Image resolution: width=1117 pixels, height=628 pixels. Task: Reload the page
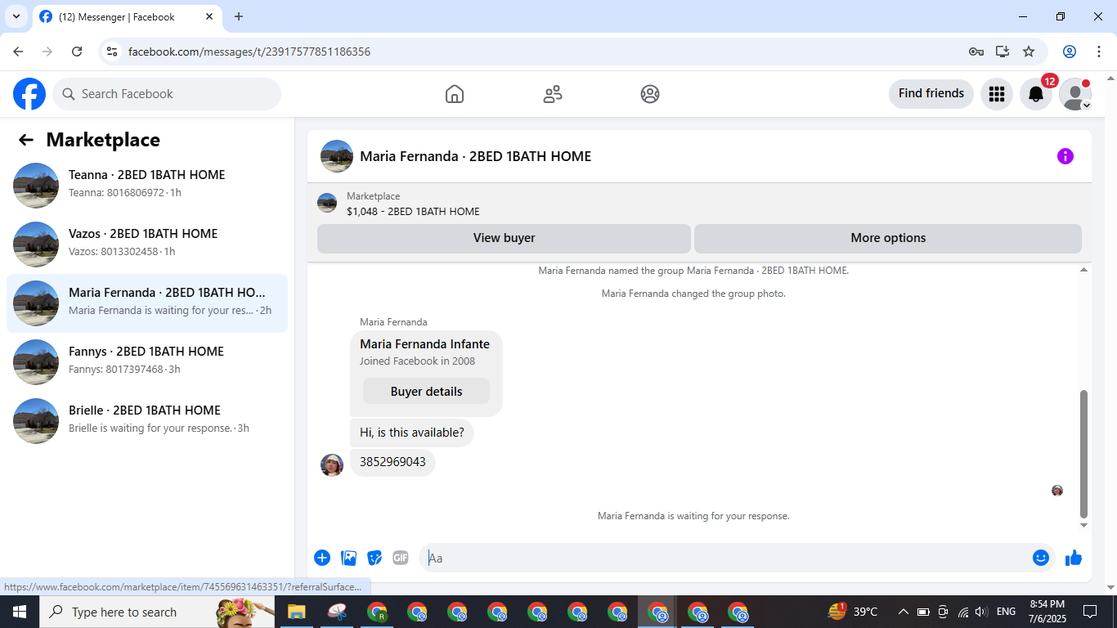point(77,52)
